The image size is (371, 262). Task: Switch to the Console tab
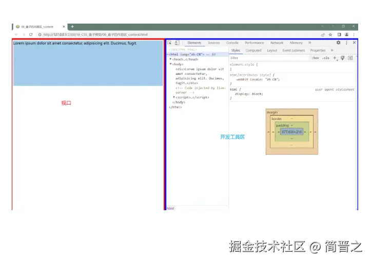point(232,43)
